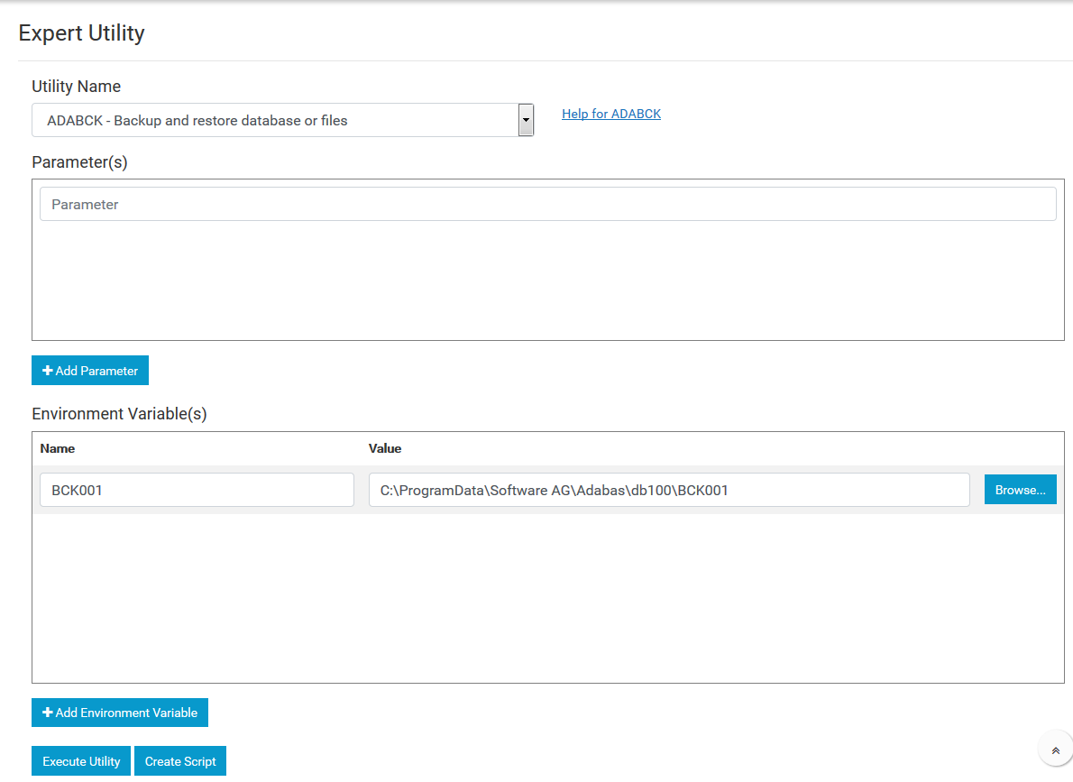The width and height of the screenshot is (1073, 782).
Task: Run the Execute Utility button
Action: [81, 761]
